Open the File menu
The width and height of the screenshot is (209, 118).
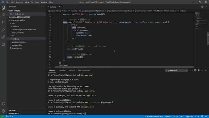(x=7, y=2)
